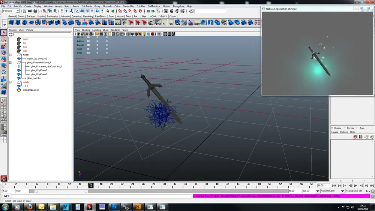Select the Render radio button
The width and height of the screenshot is (375, 211).
tap(345, 128)
